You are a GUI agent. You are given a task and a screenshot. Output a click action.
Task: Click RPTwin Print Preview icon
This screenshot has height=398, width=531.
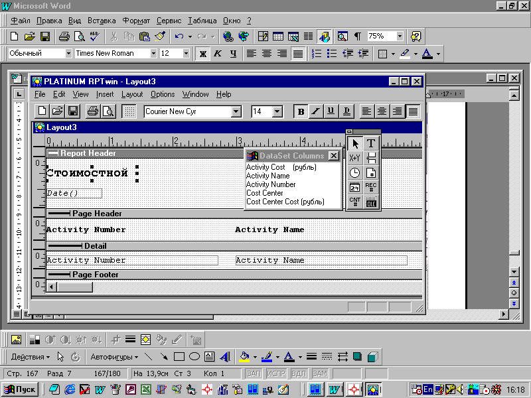coord(108,111)
